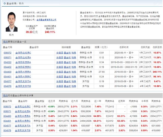Open 杨杰 link in 管理过的基金一览 header
Screen dimensions: 163x137
click(x=6, y=42)
